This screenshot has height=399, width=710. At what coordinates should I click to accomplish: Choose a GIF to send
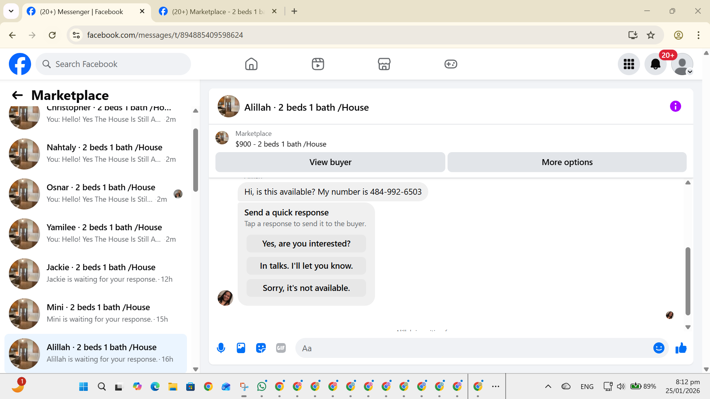(281, 348)
